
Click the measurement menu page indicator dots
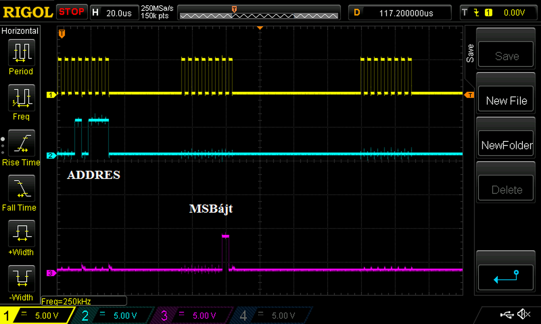[x=3, y=146]
